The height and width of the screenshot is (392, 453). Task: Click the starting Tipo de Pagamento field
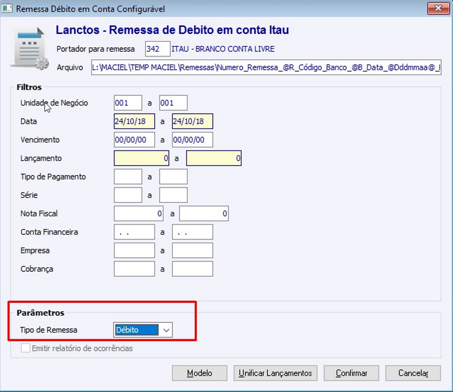pos(128,177)
